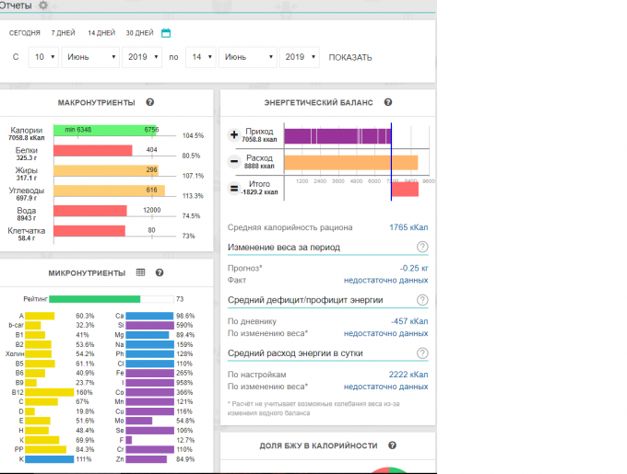Open start day dropdown showing 10

41,57
